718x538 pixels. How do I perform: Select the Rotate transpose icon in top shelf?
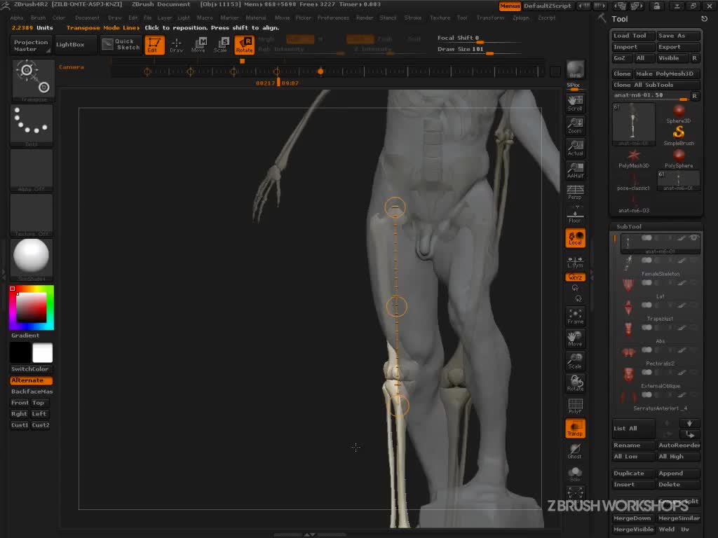[244, 45]
